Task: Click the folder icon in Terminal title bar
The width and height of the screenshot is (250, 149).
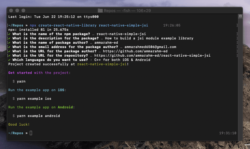Action: pyautogui.click(x=100, y=10)
